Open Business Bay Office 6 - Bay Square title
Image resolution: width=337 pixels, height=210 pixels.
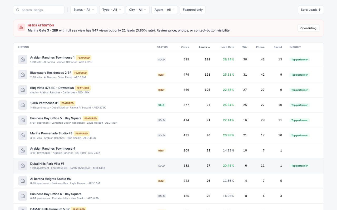pos(56,194)
